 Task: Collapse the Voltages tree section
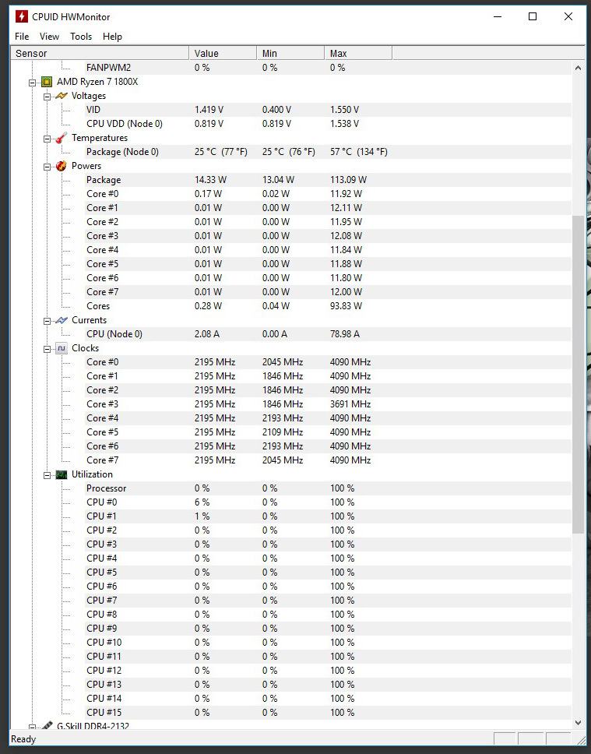(47, 96)
